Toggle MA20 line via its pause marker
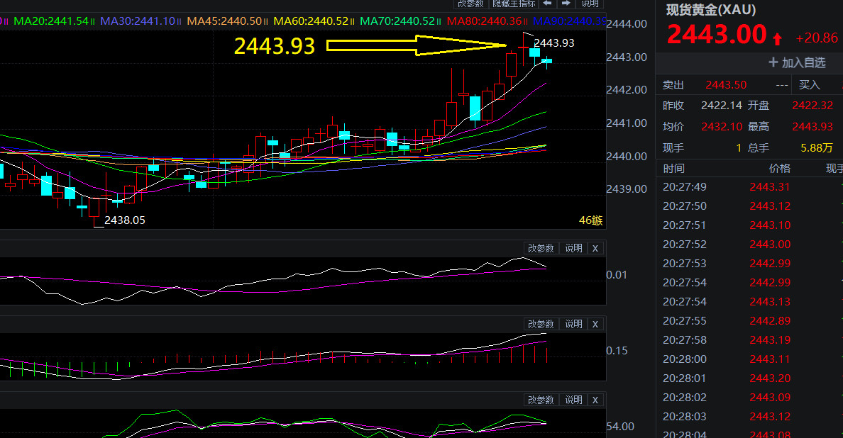This screenshot has width=843, height=438. [x=94, y=22]
